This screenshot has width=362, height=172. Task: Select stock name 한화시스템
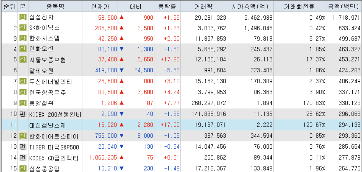[44, 39]
